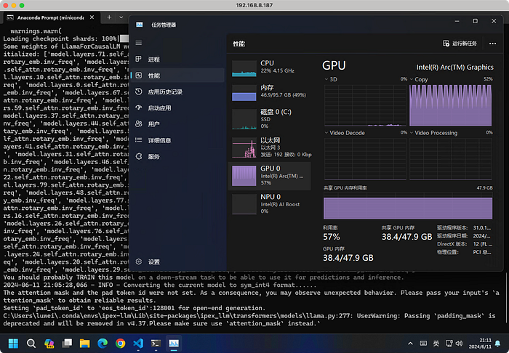Show hidden system tray icons

coord(410,344)
